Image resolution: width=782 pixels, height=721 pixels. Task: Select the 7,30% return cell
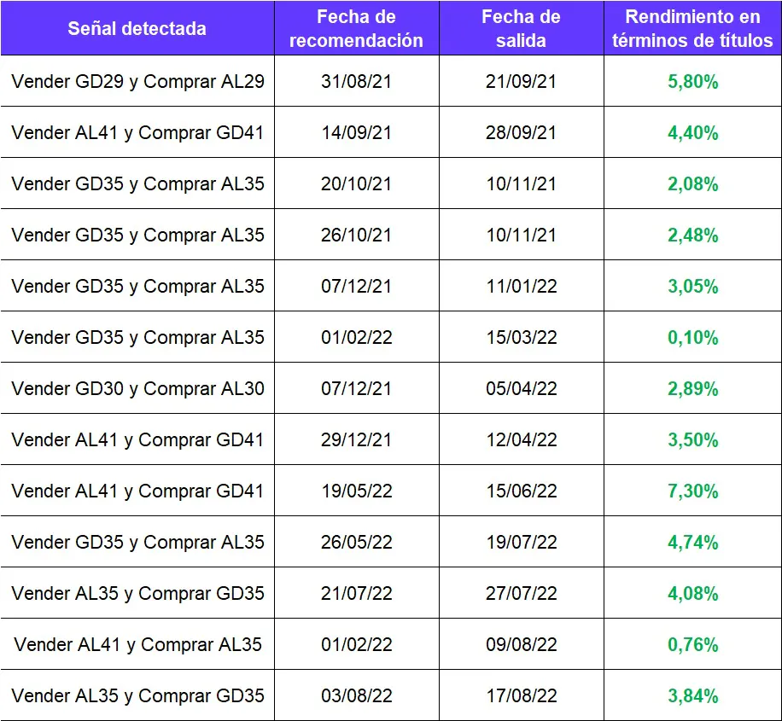[692, 491]
